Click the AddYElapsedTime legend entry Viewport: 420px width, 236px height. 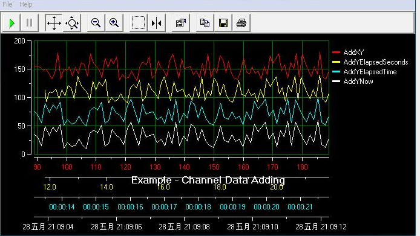coord(370,72)
